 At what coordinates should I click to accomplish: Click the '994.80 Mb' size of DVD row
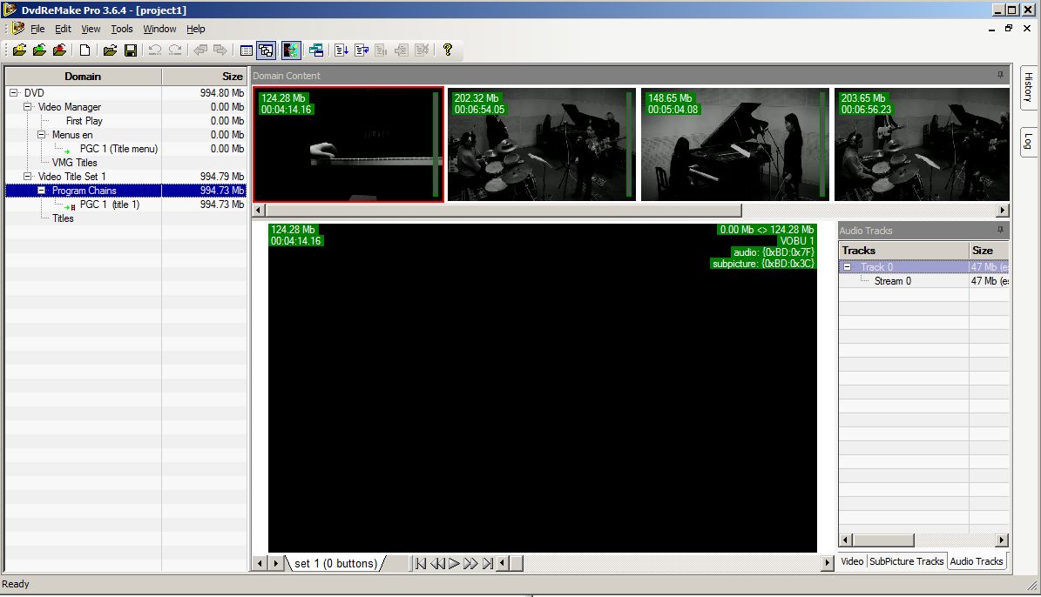[222, 93]
